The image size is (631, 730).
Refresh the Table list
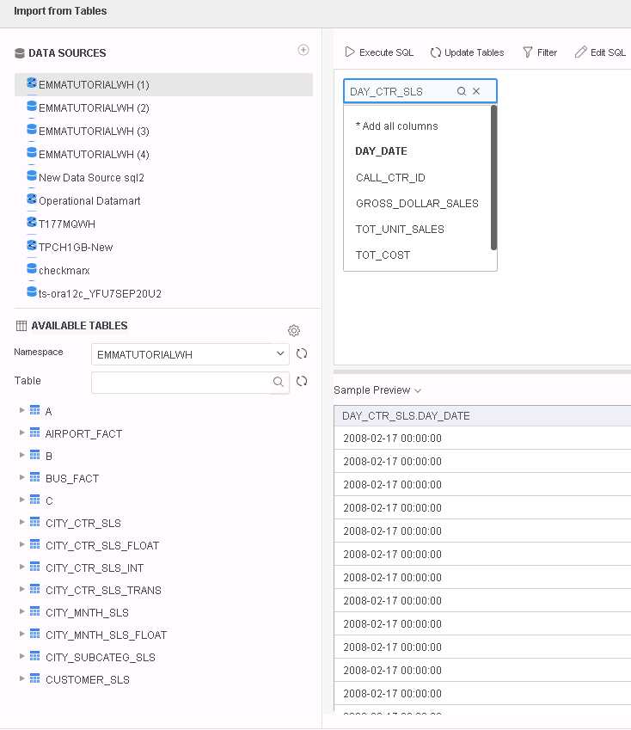(302, 382)
